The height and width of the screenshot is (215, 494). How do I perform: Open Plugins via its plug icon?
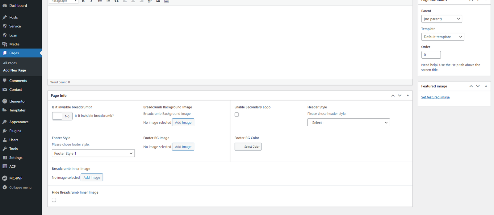5,131
